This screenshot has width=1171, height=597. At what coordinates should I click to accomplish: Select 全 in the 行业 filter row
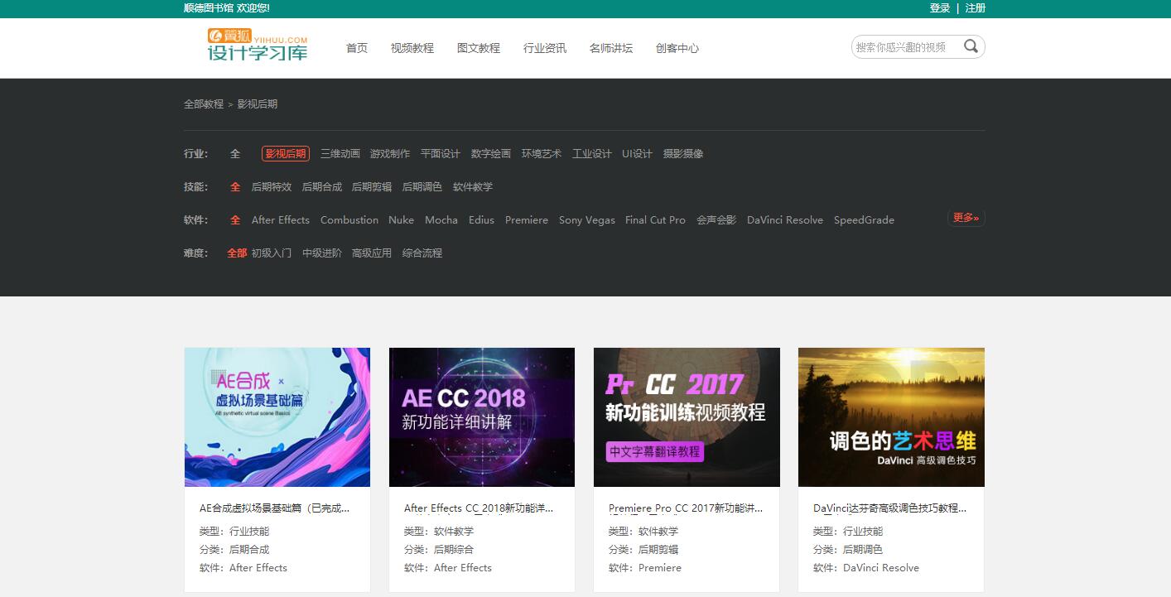pos(235,154)
